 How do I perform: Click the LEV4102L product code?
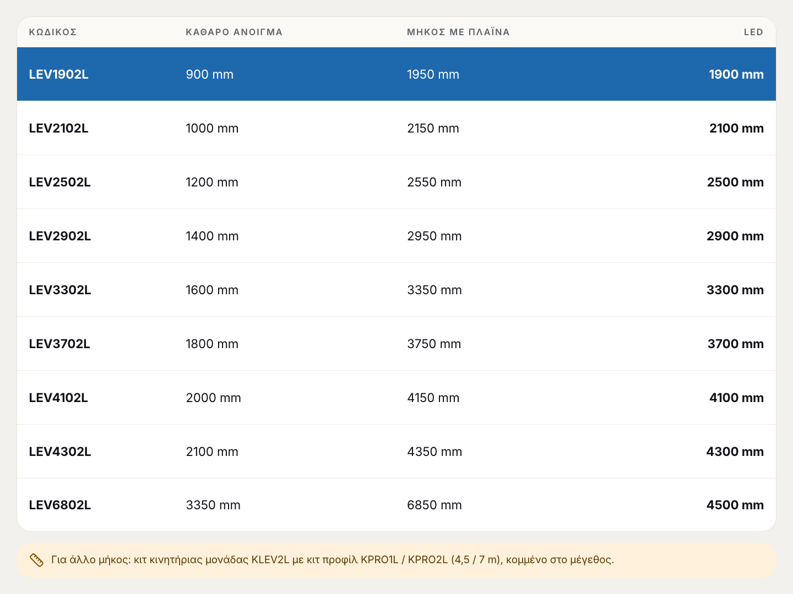tap(58, 398)
